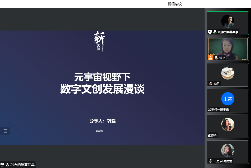
Task: Click the 腾讯会议 window title
Action: tap(175, 4)
